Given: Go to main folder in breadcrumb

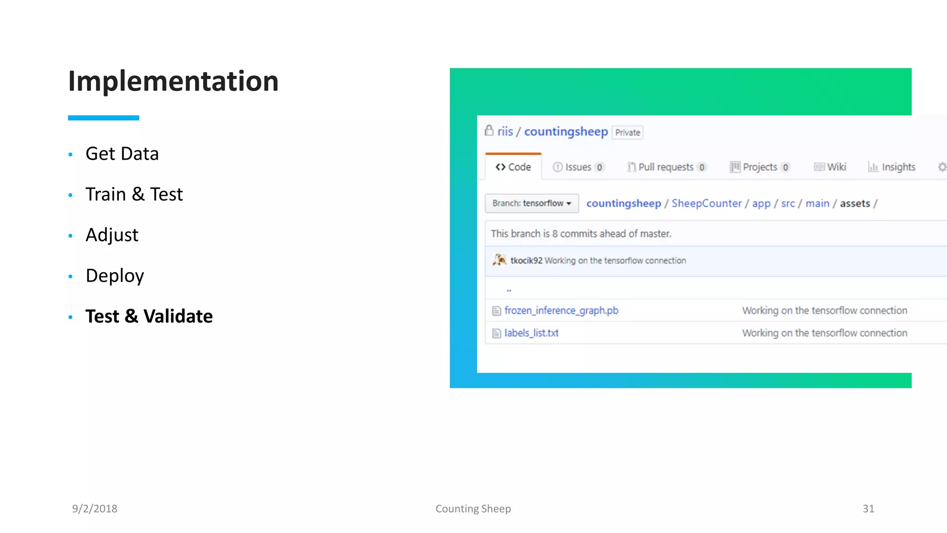Looking at the screenshot, I should coord(818,204).
